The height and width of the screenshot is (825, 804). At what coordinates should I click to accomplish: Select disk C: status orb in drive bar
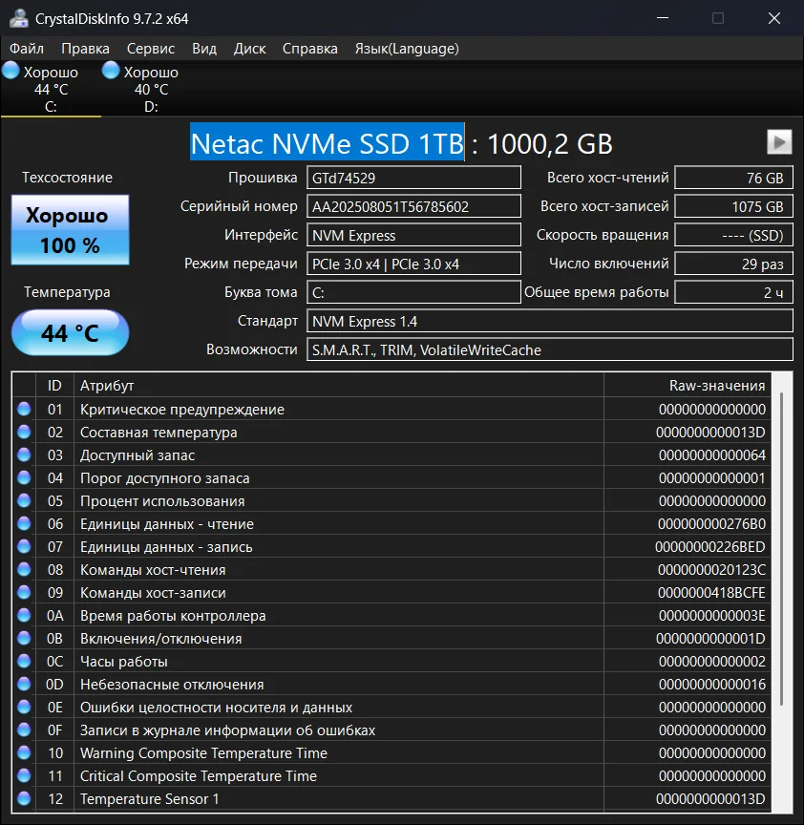pyautogui.click(x=11, y=72)
